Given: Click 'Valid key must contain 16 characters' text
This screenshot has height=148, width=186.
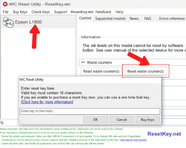Looking at the screenshot, I should pos(51,93).
